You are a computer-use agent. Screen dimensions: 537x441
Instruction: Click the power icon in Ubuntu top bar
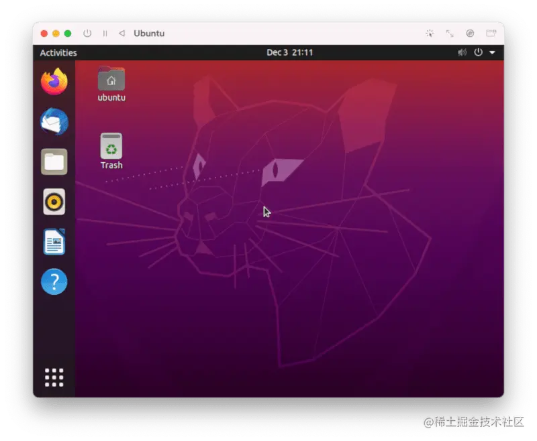[478, 52]
